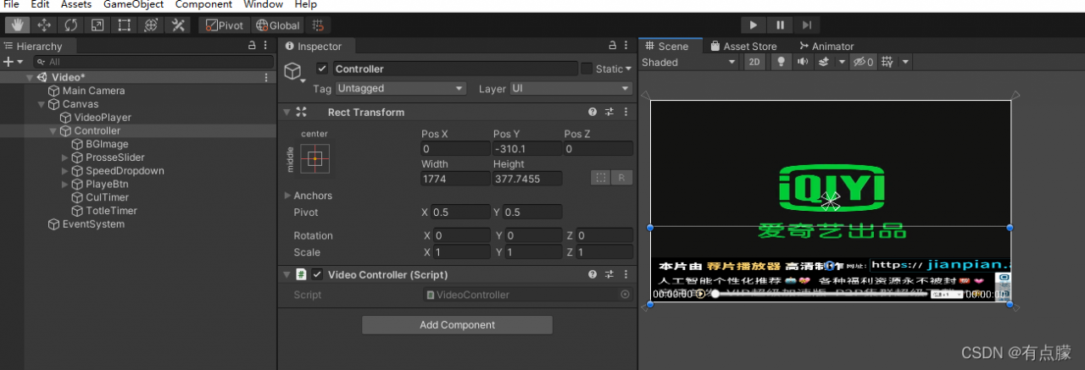Expand the ProsseSlider object
The width and height of the screenshot is (1085, 370).
coord(65,157)
